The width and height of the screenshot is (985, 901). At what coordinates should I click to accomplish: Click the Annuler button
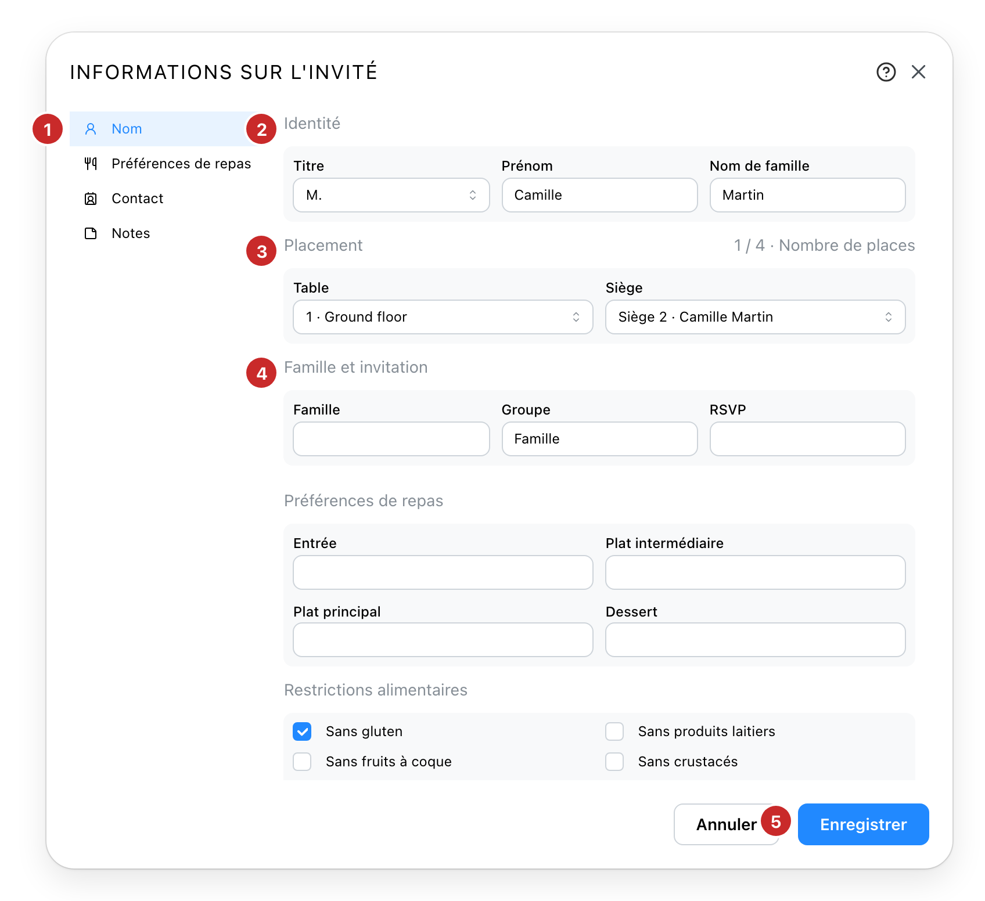click(x=726, y=824)
